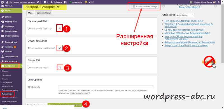
Task: Open Autoptimize 2.1 first Power-Up link
Action: click(186, 45)
